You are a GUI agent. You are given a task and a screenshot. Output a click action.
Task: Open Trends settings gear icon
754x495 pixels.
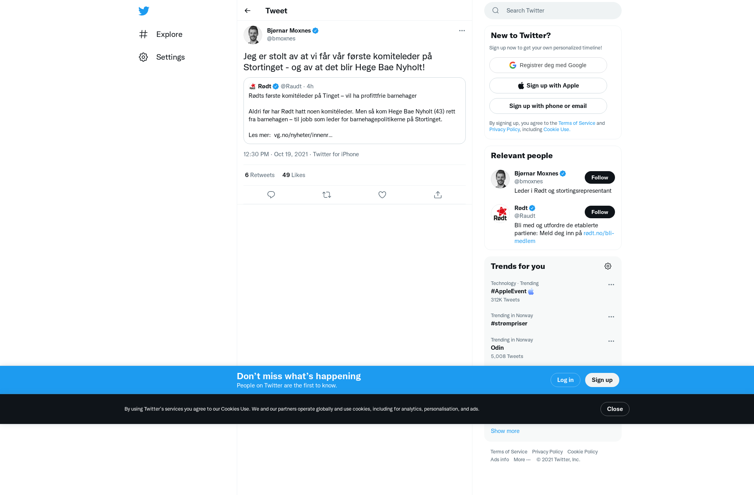coord(608,266)
